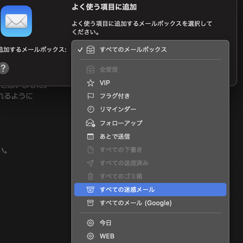Click the flag icon beside フラグ付き

90,96
